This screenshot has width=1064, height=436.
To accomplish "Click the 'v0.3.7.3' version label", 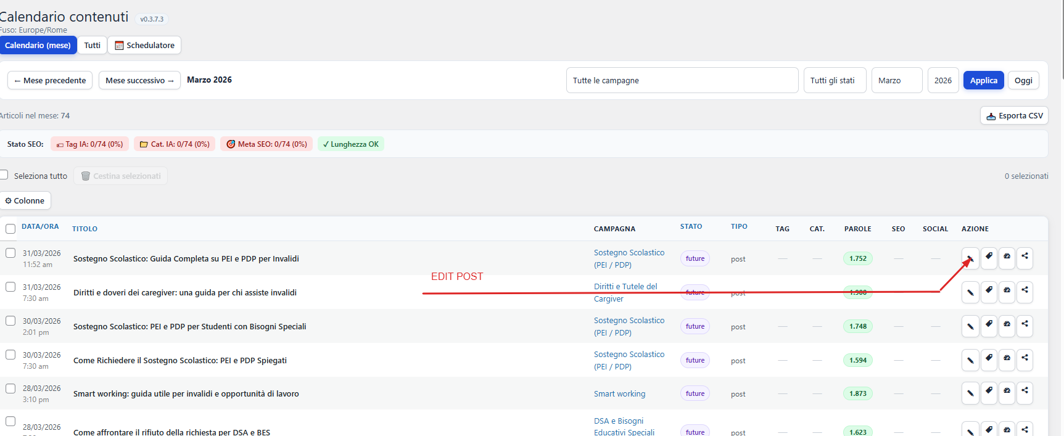I will pyautogui.click(x=152, y=19).
